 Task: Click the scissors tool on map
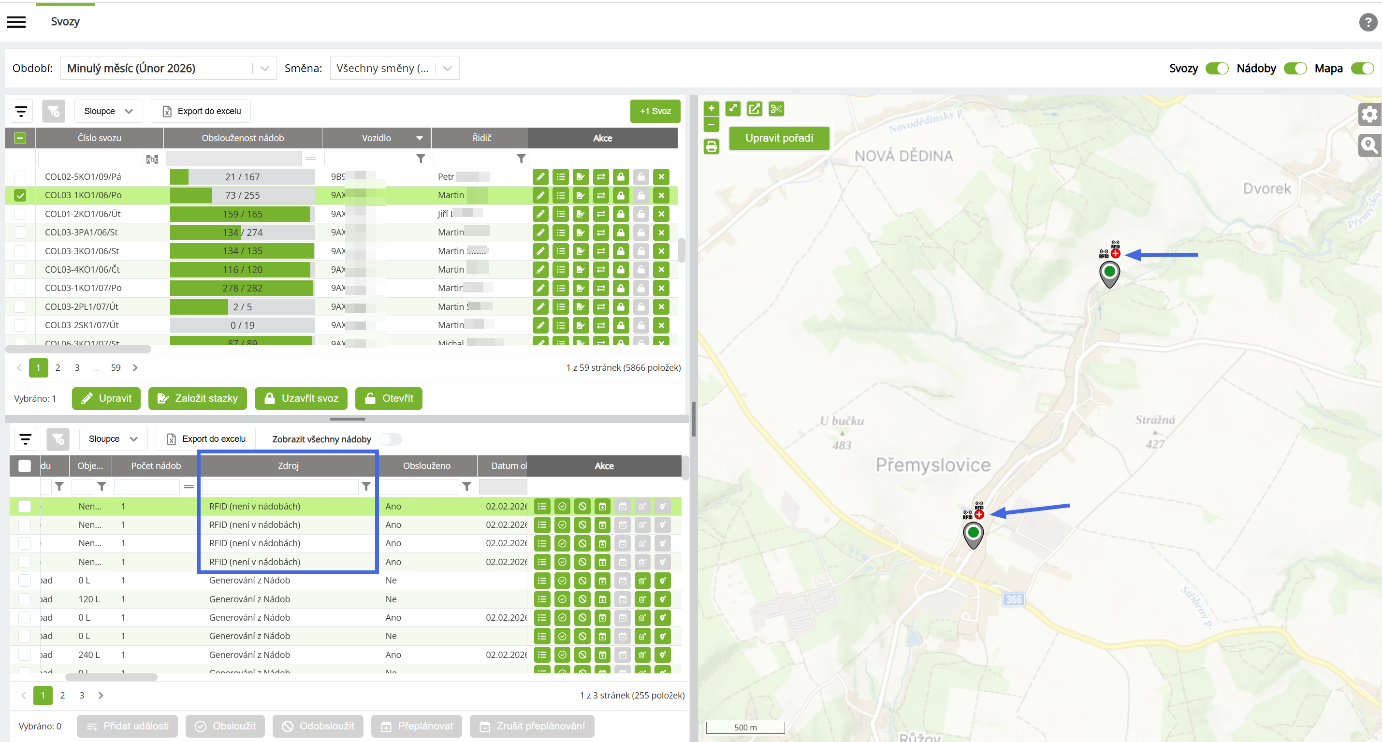click(776, 109)
